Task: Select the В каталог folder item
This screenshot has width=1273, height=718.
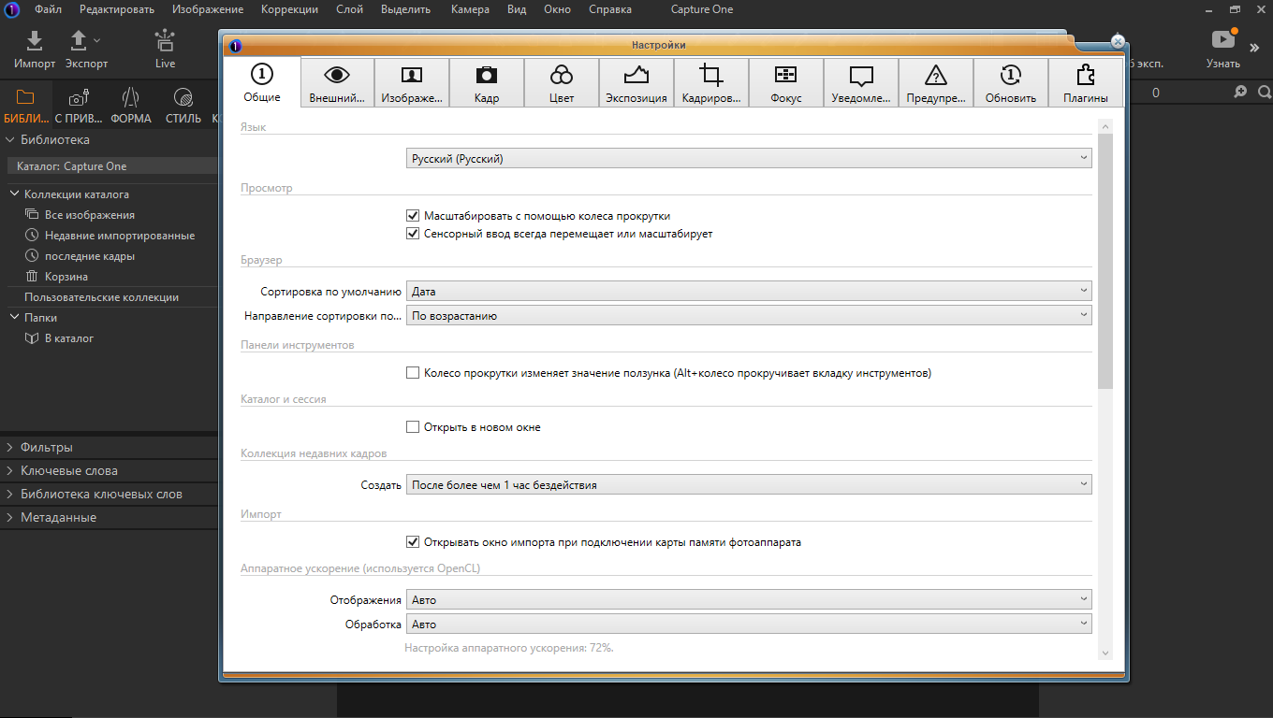Action: pyautogui.click(x=69, y=338)
